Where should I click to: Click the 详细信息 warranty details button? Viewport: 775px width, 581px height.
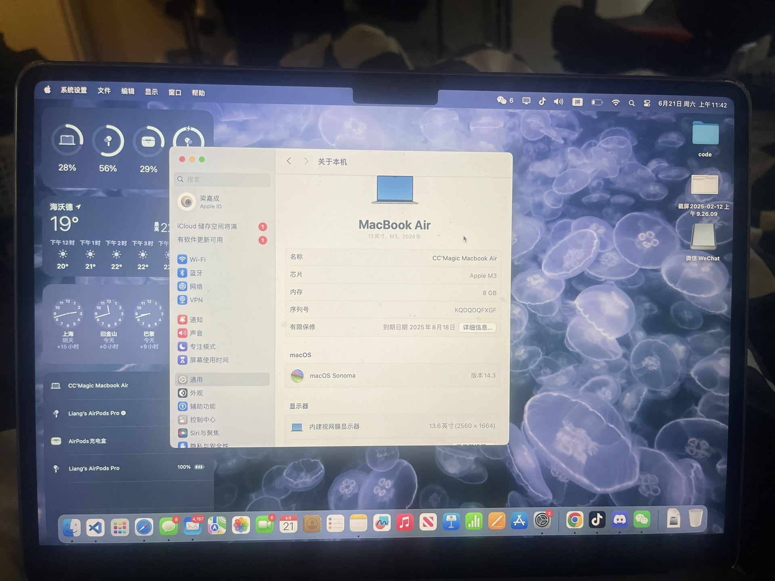coord(478,328)
